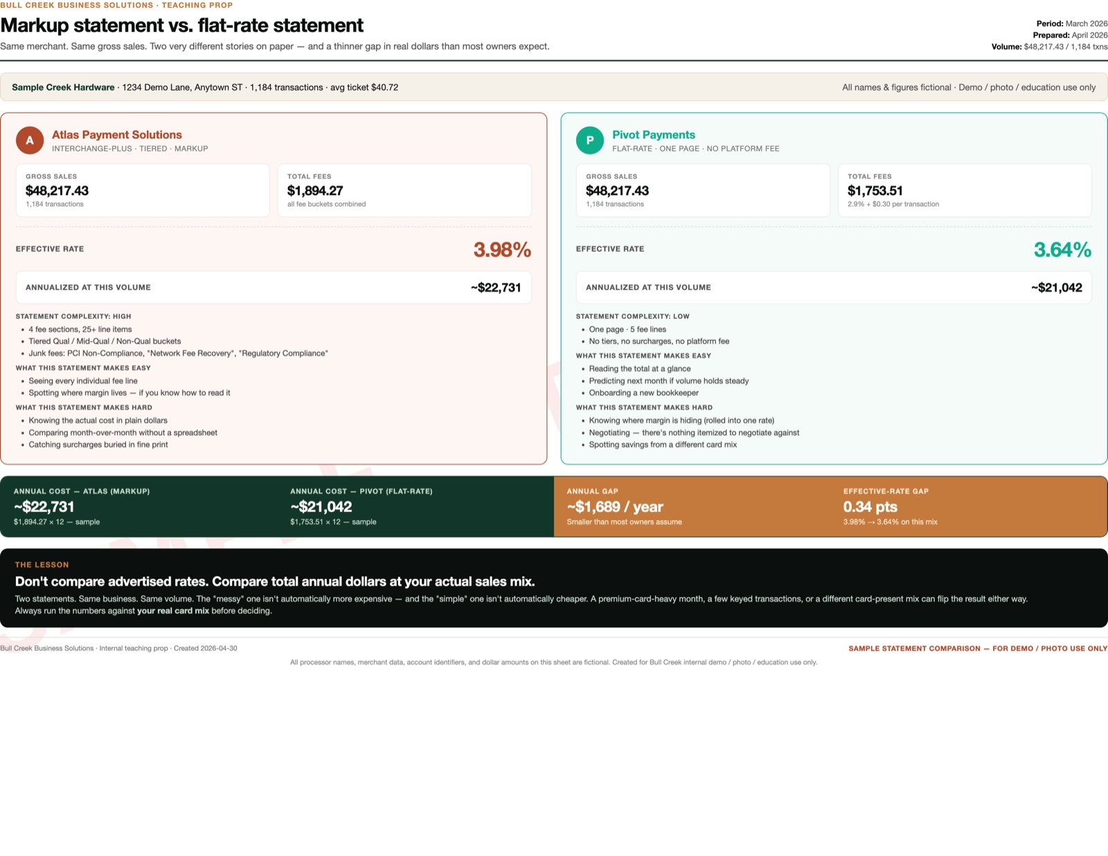Click the 'Junk fees: PCI Non-Compliance' bullet
Viewport: 1108px width, 856px height.
[178, 353]
